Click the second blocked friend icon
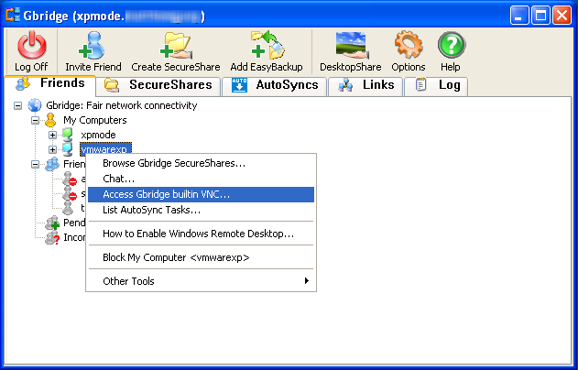Viewport: 578px width, 370px height. (70, 193)
